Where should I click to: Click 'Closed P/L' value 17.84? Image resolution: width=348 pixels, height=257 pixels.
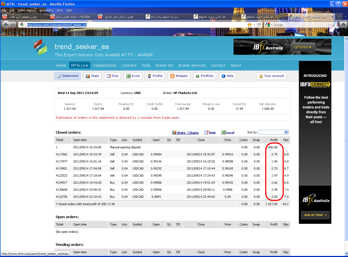tap(239, 109)
